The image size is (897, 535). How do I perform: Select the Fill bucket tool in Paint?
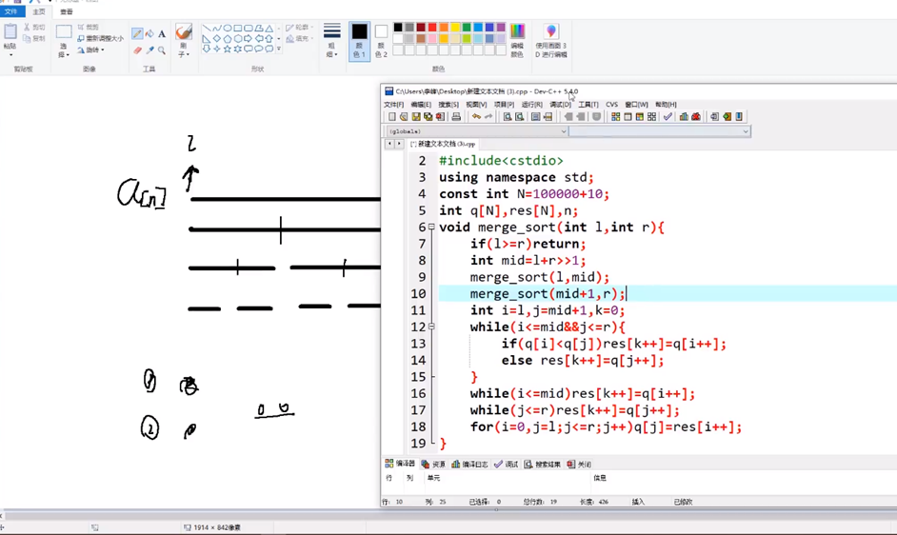pos(149,33)
